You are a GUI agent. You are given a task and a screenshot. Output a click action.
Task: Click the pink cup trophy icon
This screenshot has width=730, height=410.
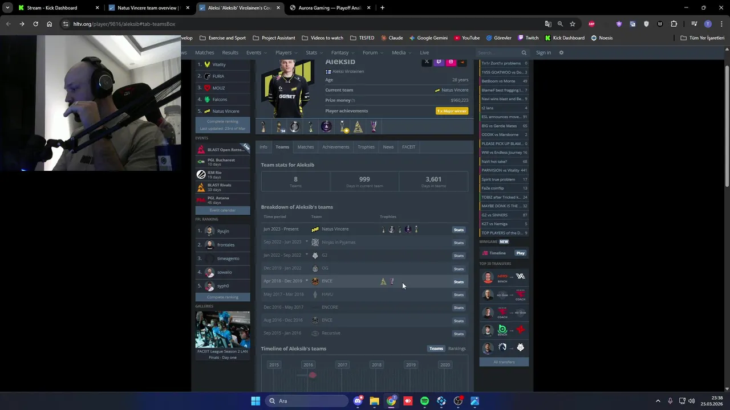pos(374,126)
